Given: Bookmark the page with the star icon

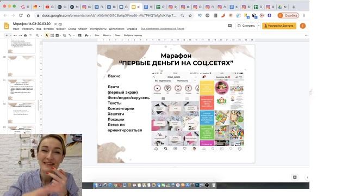Looking at the screenshot, I should 190,16.
